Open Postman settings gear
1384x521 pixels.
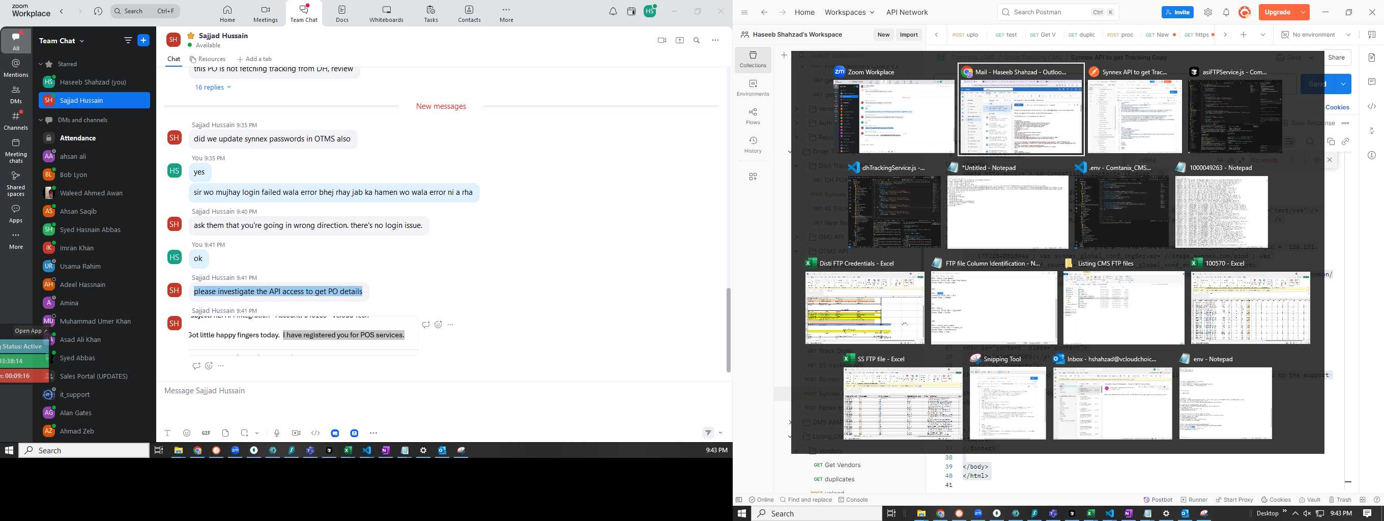(x=1208, y=12)
